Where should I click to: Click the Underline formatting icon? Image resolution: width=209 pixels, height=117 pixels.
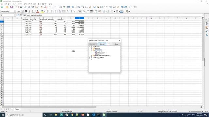click(33, 11)
